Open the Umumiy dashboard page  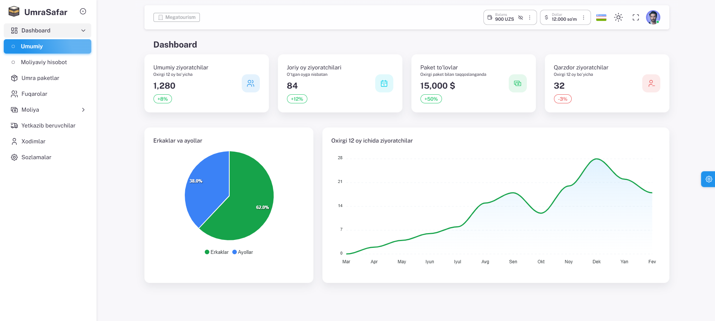click(48, 46)
